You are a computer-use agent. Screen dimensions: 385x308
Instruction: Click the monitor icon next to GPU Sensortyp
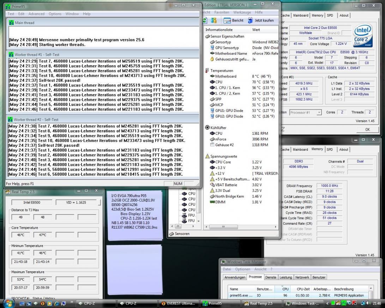(x=212, y=48)
